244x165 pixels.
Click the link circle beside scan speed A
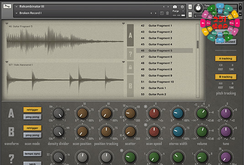(x=145, y=106)
